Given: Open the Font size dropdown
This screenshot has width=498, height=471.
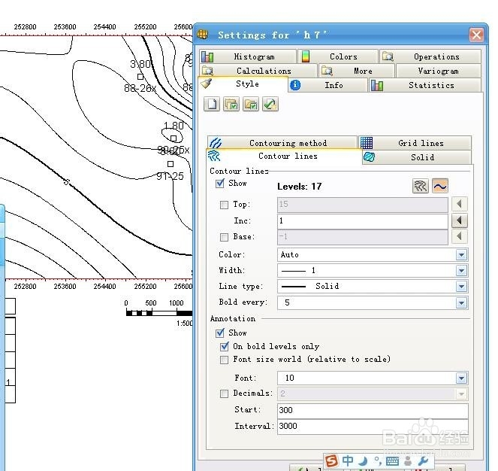Looking at the screenshot, I should point(461,378).
